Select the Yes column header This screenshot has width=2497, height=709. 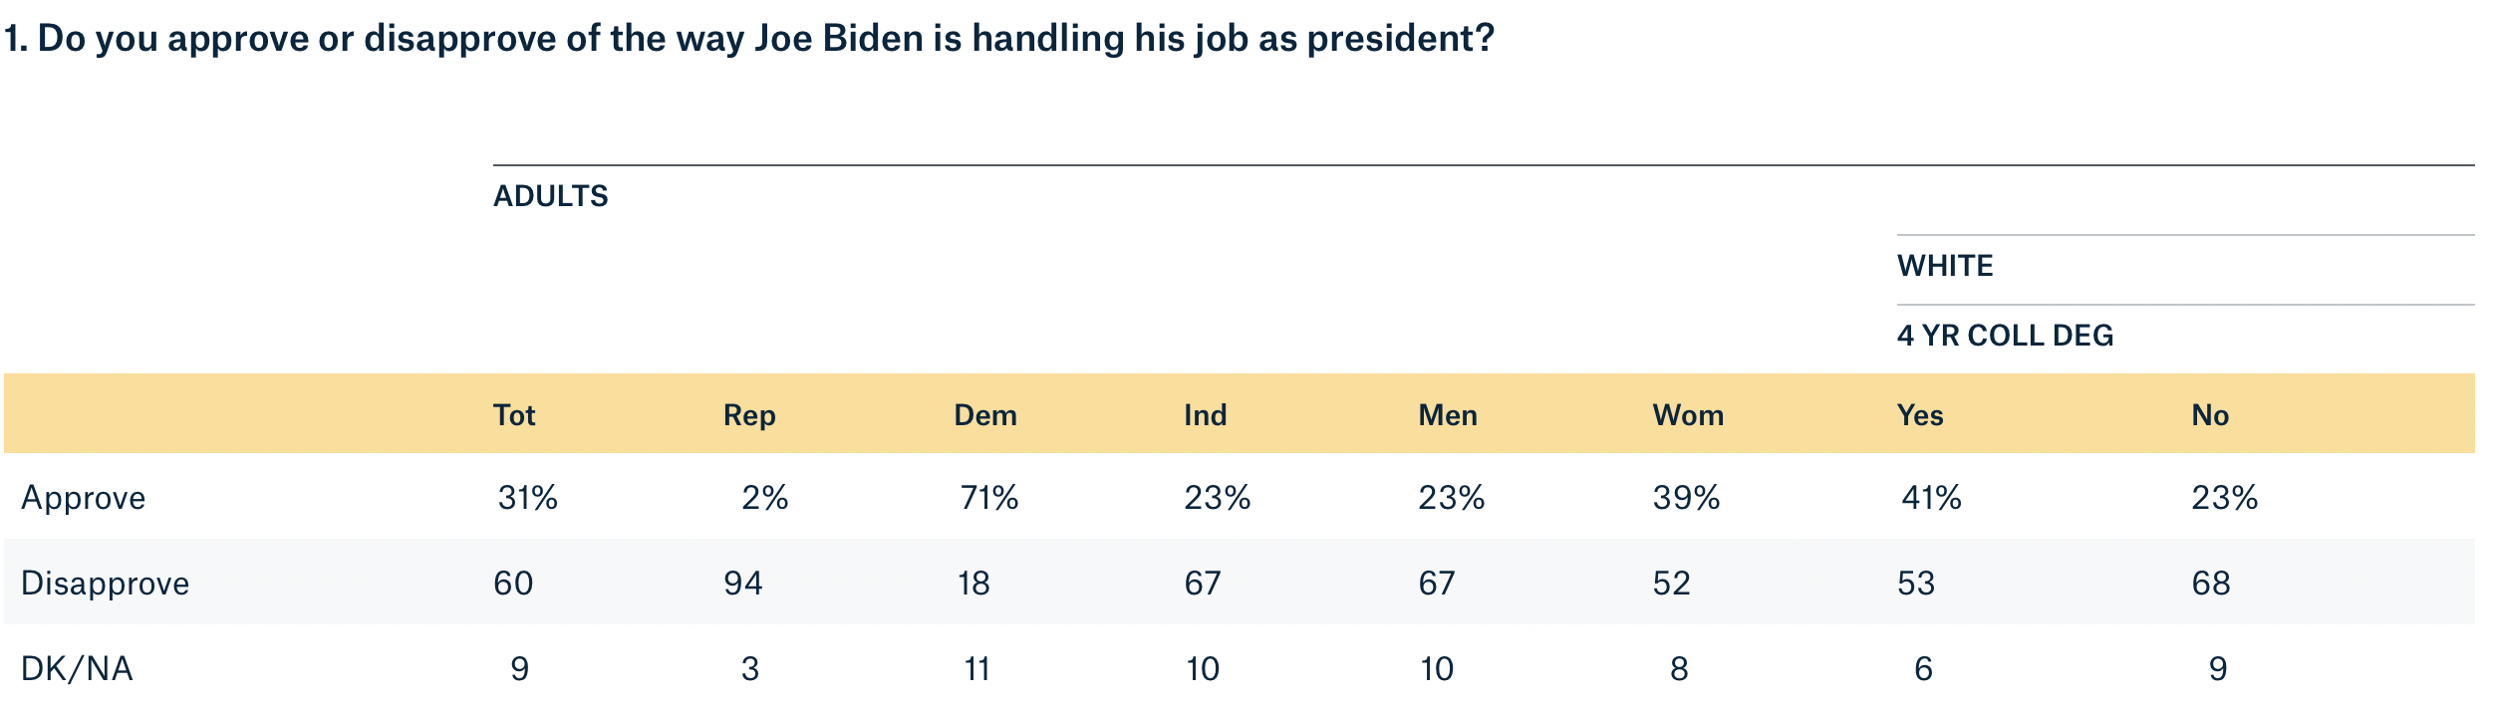[1920, 415]
